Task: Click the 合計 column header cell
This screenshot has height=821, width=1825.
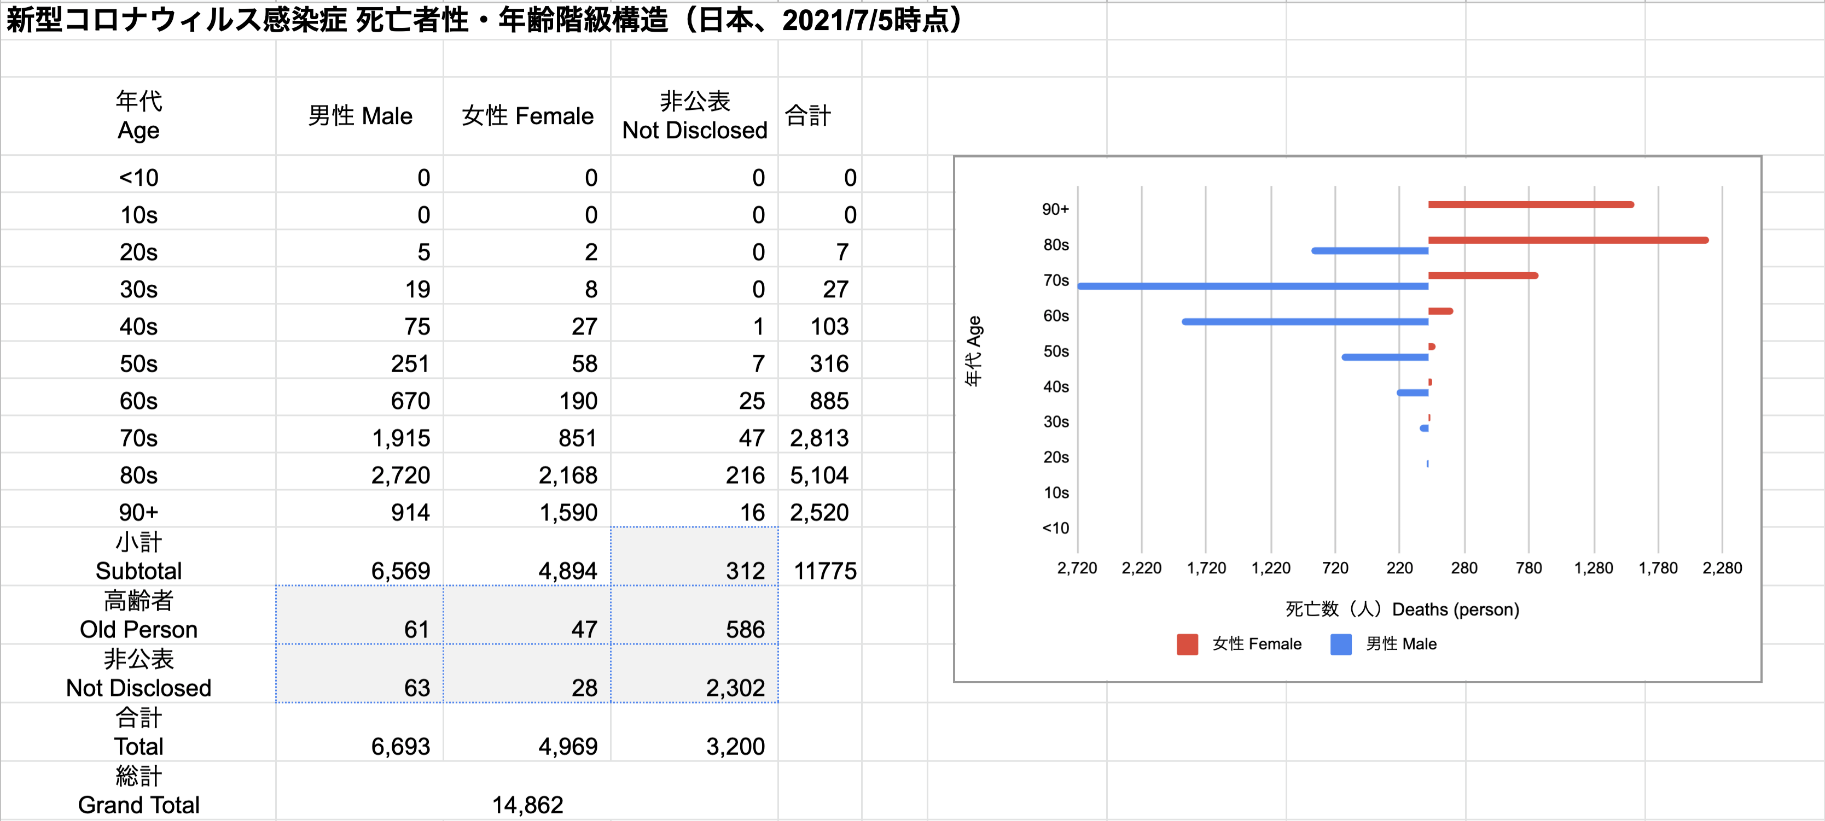Action: coord(819,115)
